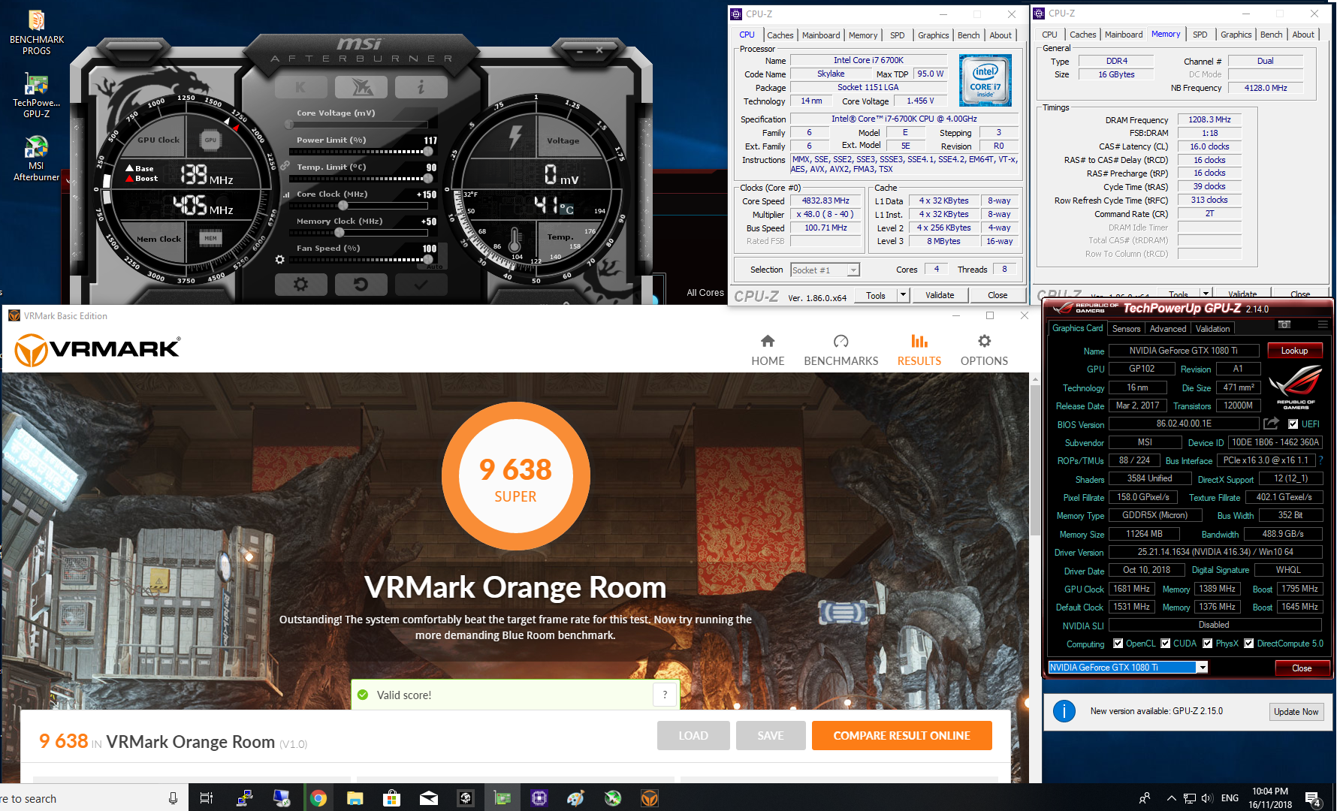Screen dimensions: 1337x811
Task: Open BENCHMARK PROGS desktop folder
Action: [36, 33]
